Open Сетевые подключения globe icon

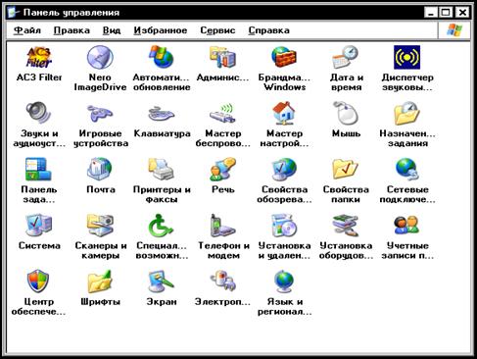[x=406, y=169]
